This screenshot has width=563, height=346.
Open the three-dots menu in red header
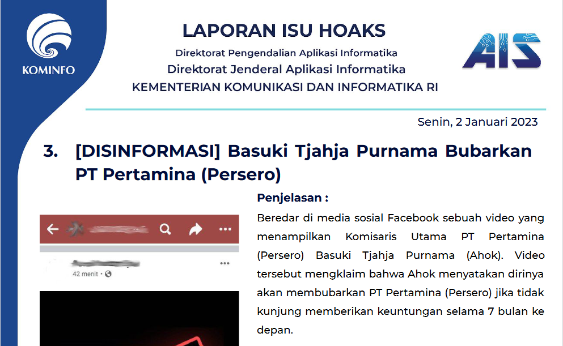coord(225,229)
